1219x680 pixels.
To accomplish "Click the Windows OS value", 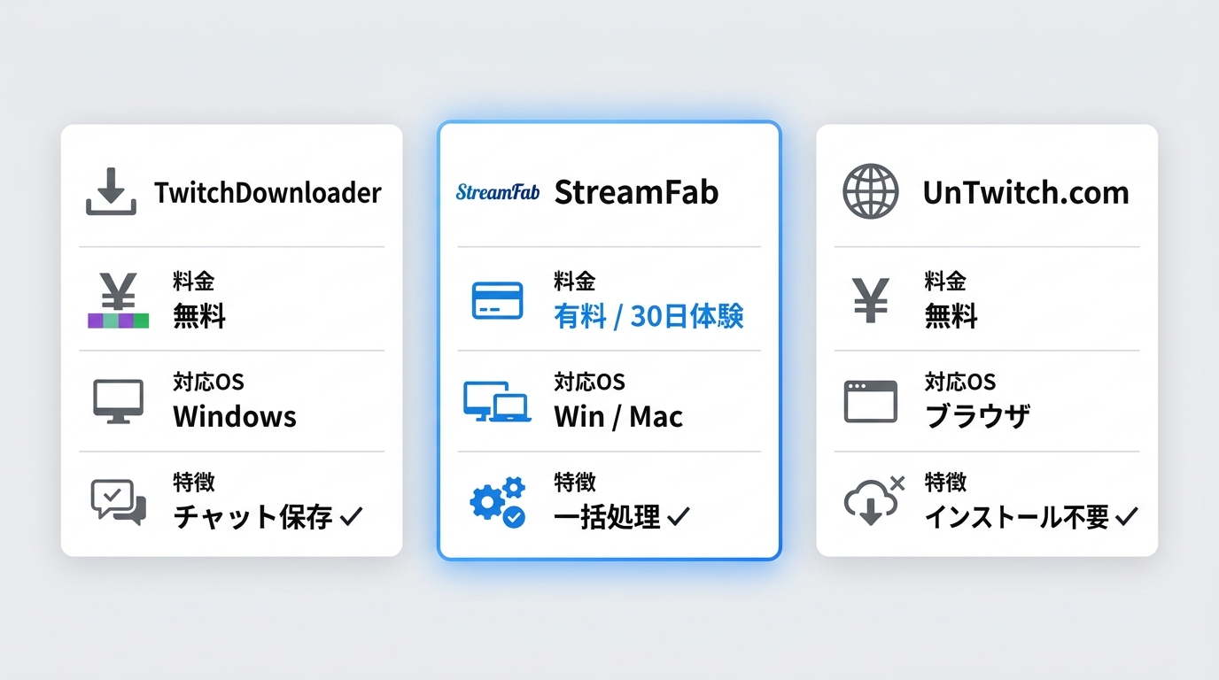I will [235, 416].
